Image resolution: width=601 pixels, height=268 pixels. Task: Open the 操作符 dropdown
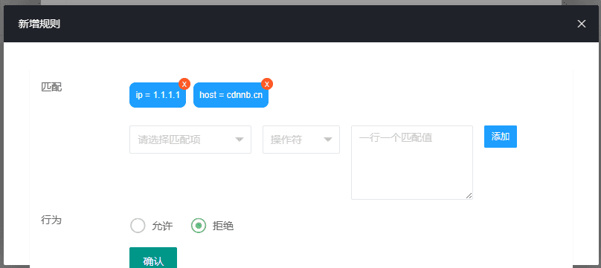coord(301,140)
